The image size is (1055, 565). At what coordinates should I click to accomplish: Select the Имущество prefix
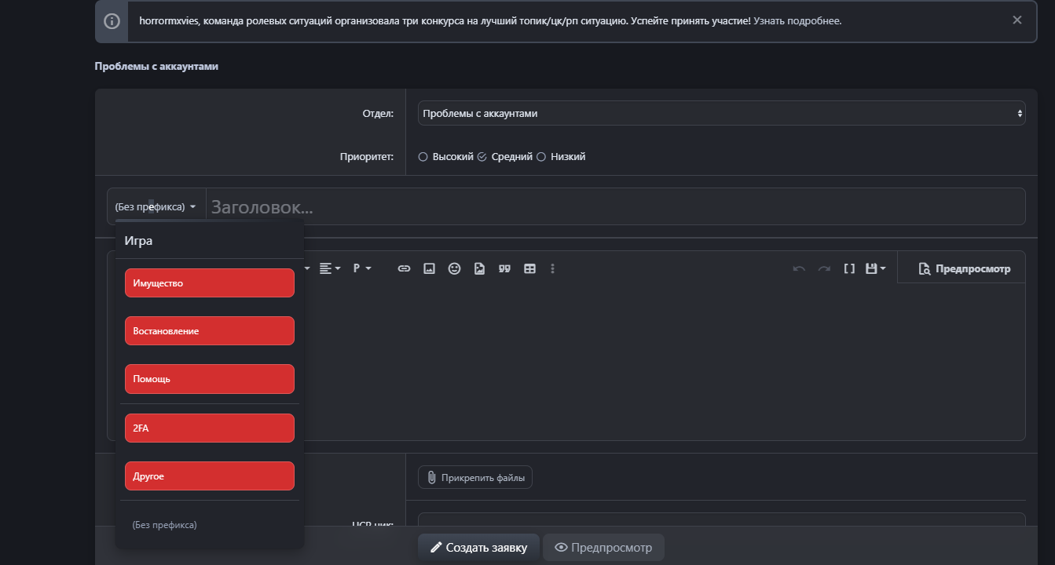(x=209, y=283)
